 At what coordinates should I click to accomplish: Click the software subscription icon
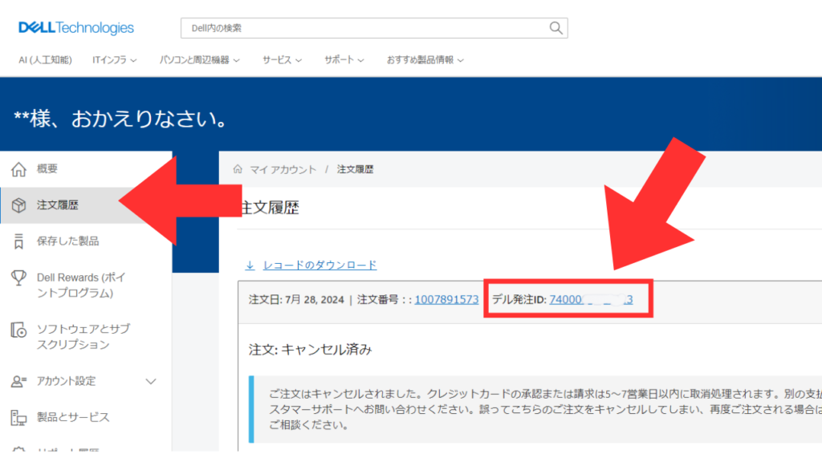tap(19, 330)
